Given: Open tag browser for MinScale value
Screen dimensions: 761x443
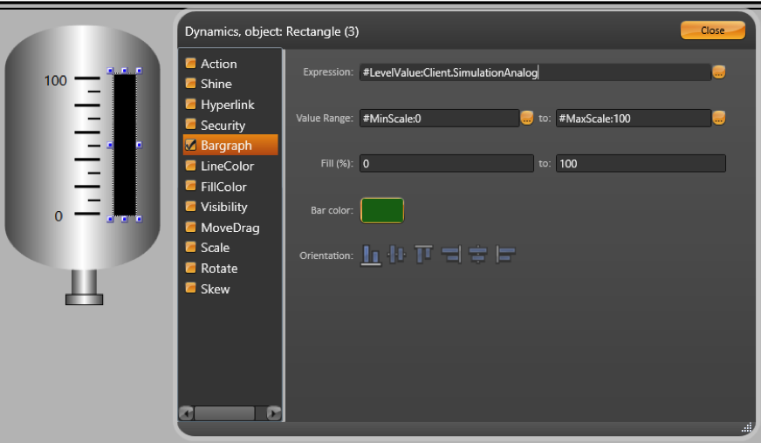Looking at the screenshot, I should pyautogui.click(x=527, y=118).
